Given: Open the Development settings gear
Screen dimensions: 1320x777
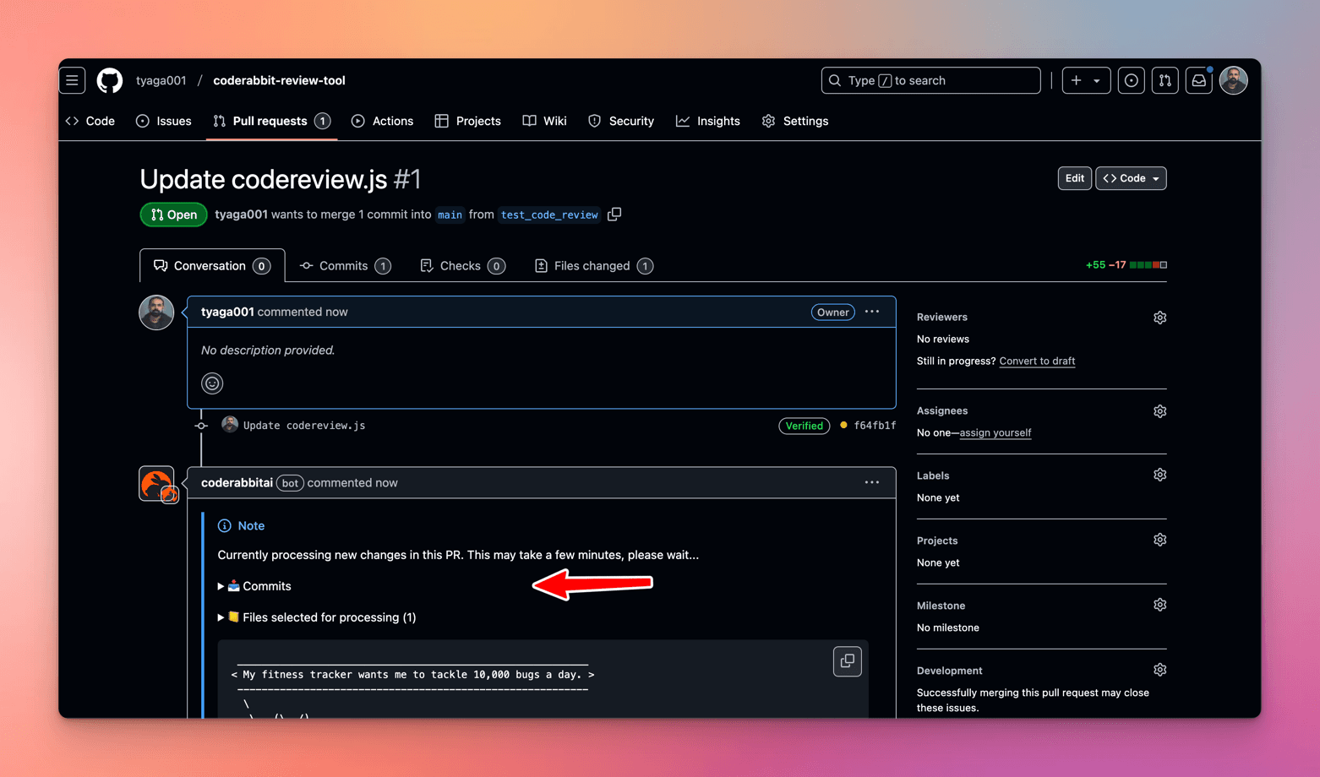Looking at the screenshot, I should point(1159,671).
